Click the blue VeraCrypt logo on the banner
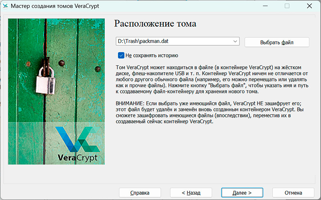 tap(76, 138)
